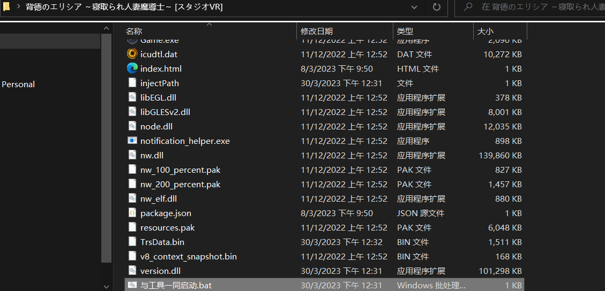The height and width of the screenshot is (291, 605).
Task: Click the refresh button beside address bar
Action: (x=436, y=7)
